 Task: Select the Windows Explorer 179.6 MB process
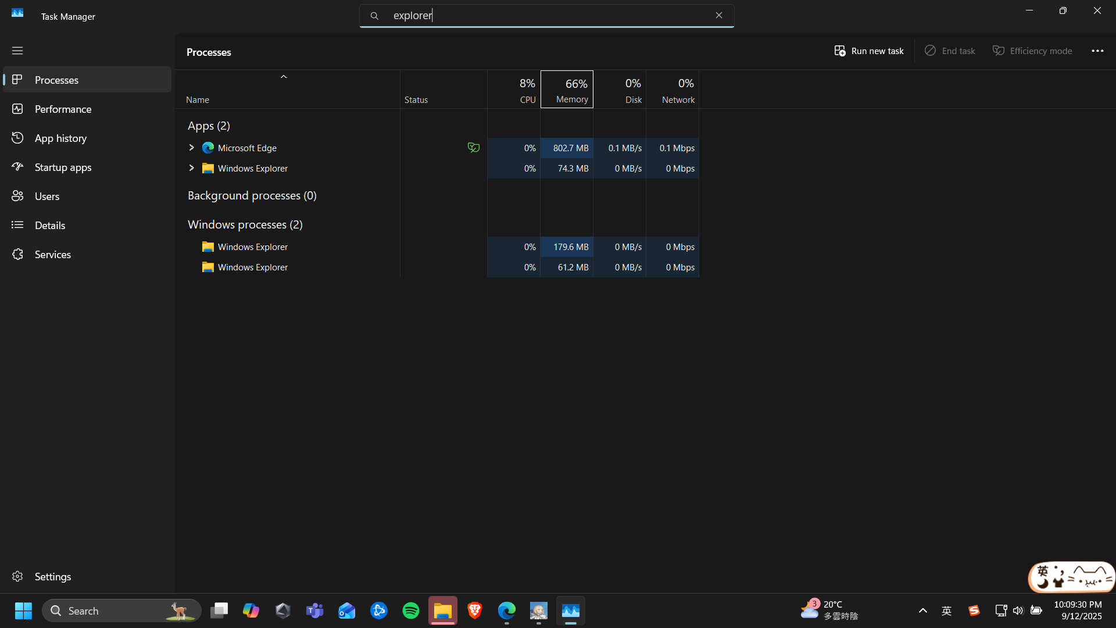point(437,247)
